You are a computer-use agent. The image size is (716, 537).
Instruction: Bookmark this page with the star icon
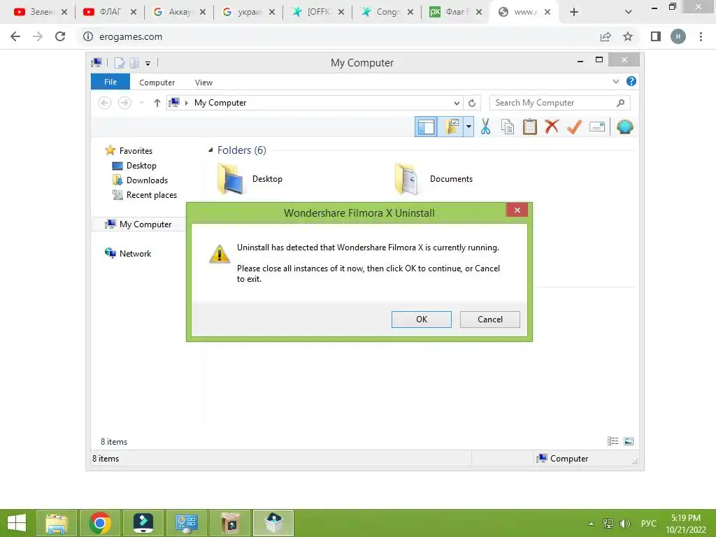pos(628,36)
